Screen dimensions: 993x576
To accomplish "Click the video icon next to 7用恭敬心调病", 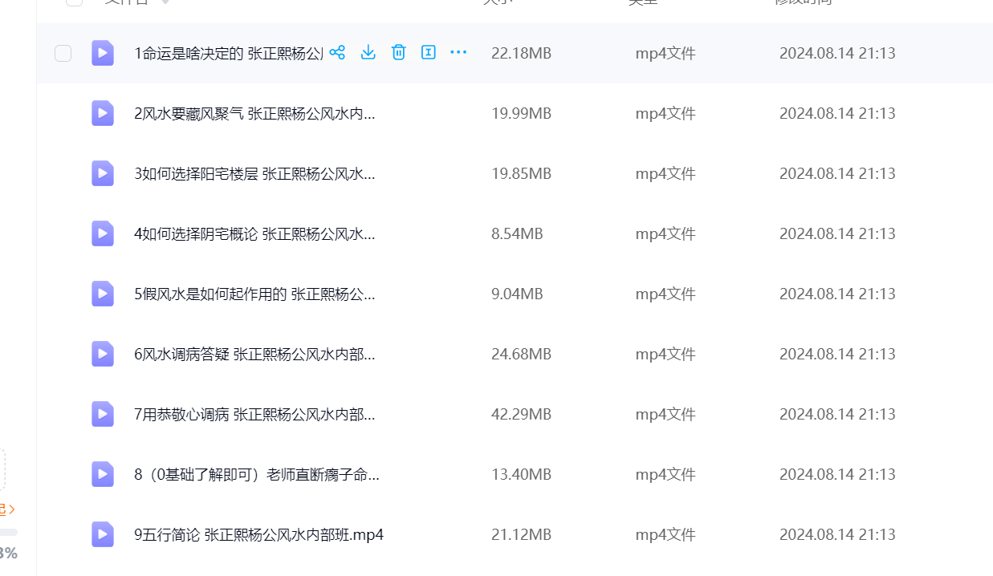I will 103,414.
